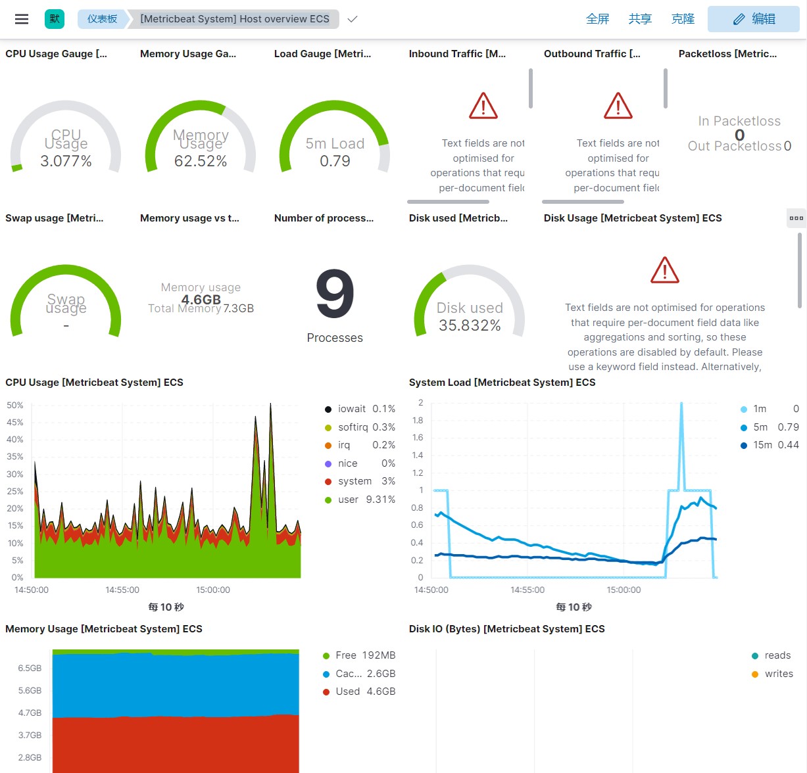Image resolution: width=807 pixels, height=773 pixels.
Task: Click the red Used area in Memory chart
Action: point(176,744)
